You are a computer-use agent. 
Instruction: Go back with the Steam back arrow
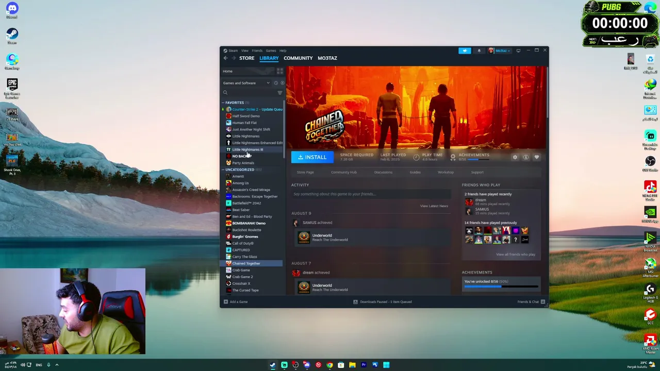[225, 58]
